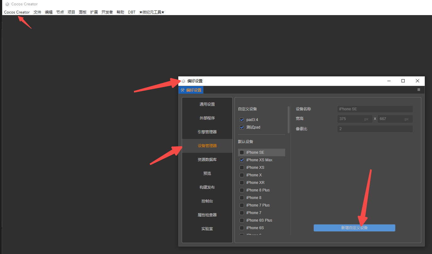Switch to 外部程序 section

(x=207, y=118)
